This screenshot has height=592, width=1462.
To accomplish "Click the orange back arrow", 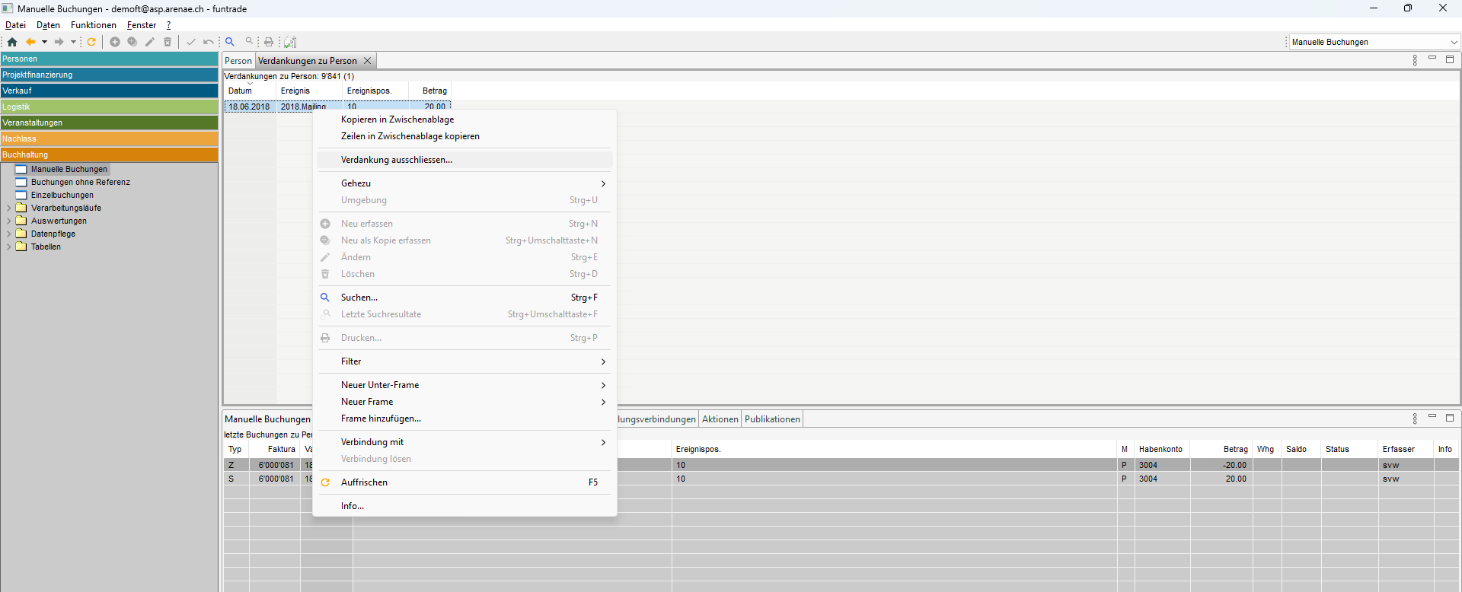I will pos(30,42).
